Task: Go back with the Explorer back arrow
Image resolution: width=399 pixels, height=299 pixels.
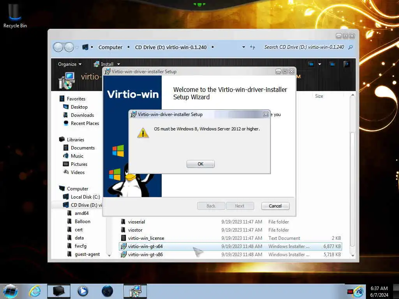Action: point(58,47)
